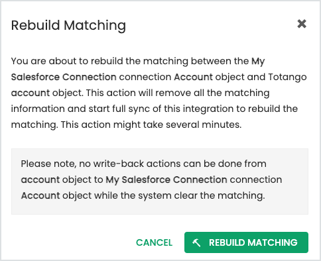
Task: Click the 'Please note' opening words
Action: pos(48,164)
